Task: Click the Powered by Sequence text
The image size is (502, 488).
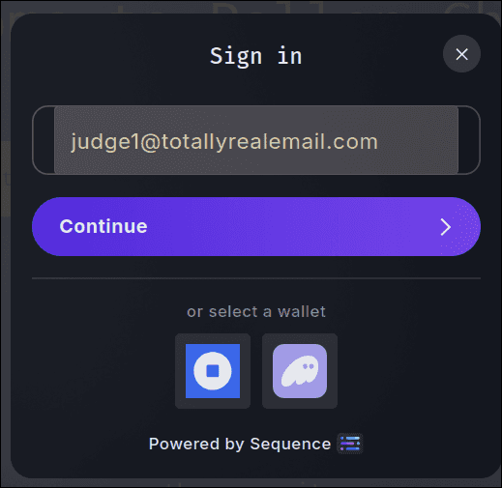Action: (240, 444)
